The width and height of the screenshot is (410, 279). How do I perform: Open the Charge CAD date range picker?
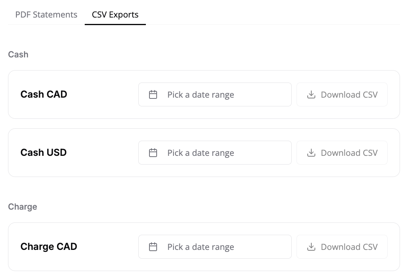click(215, 247)
